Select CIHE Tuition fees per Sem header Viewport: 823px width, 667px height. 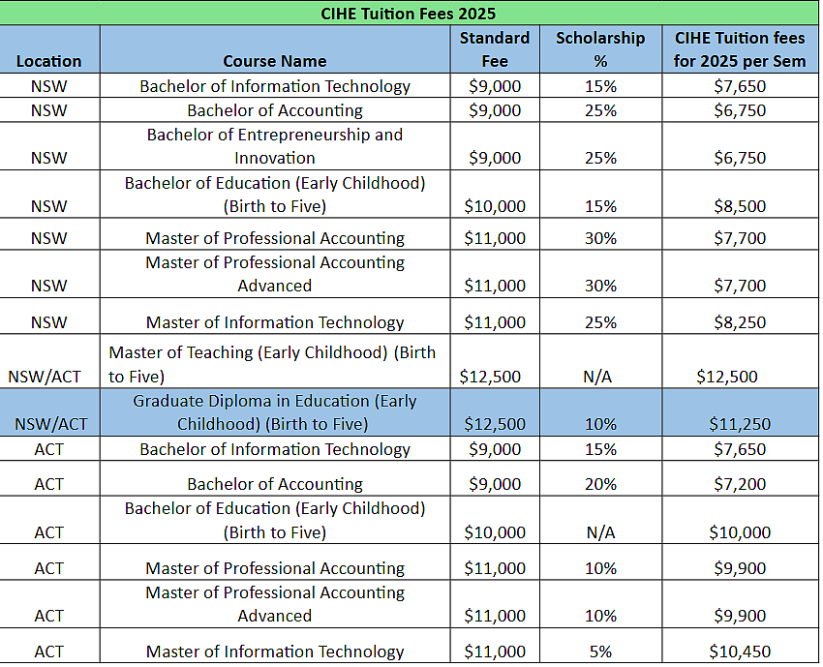[x=740, y=49]
